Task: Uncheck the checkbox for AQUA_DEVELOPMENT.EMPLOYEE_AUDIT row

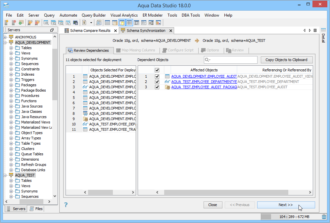Action: pyautogui.click(x=157, y=76)
